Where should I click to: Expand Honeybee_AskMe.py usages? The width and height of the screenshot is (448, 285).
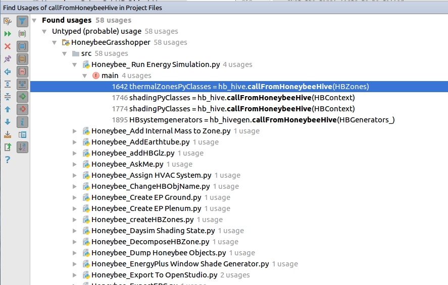(75, 164)
